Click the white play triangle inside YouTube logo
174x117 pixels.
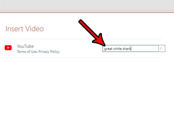click(8, 48)
